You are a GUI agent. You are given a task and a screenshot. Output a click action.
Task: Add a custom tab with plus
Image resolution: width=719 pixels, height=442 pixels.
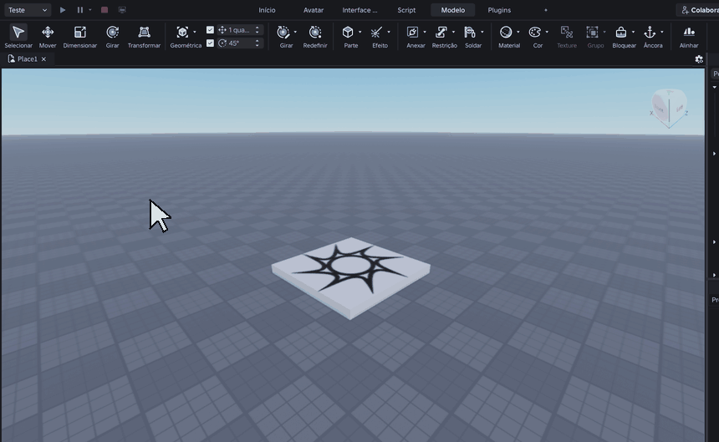(x=546, y=10)
